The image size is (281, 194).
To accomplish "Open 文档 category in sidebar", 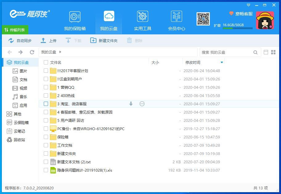I will click(20, 80).
